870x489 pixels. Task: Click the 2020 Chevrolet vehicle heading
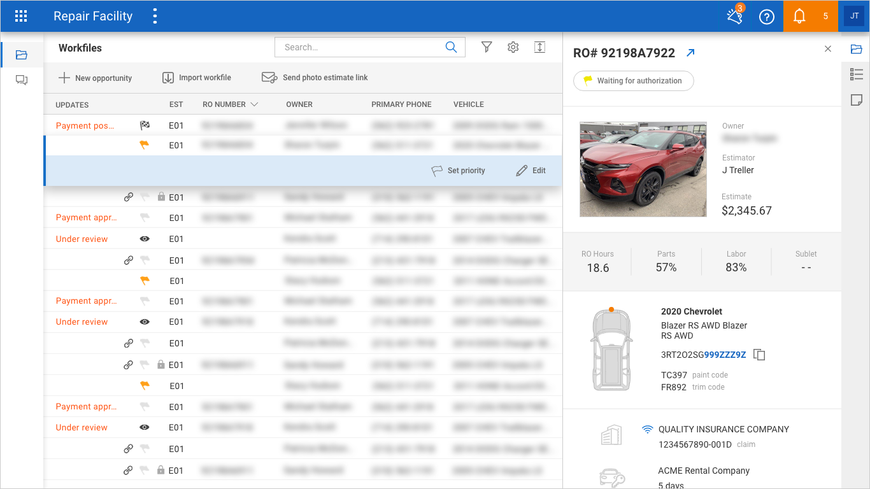tap(692, 311)
